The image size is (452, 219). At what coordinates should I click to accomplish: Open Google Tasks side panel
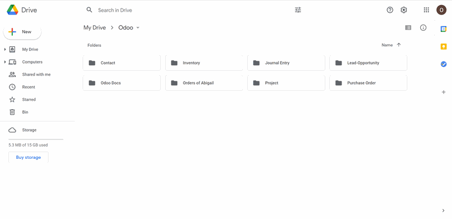[444, 64]
